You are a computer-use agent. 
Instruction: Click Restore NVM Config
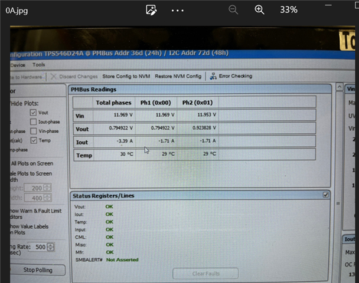pyautogui.click(x=178, y=76)
